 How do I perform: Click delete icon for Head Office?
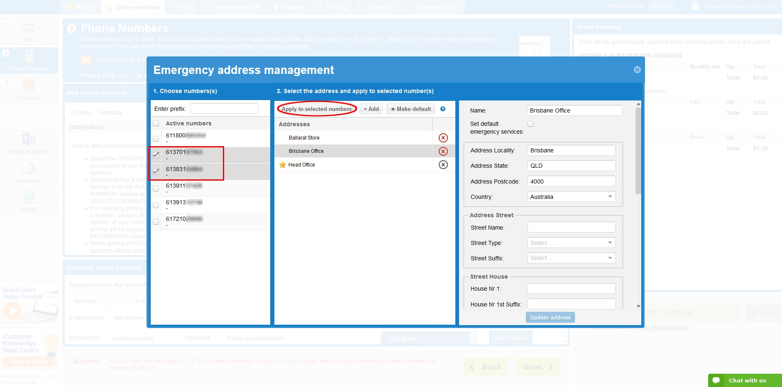point(443,165)
